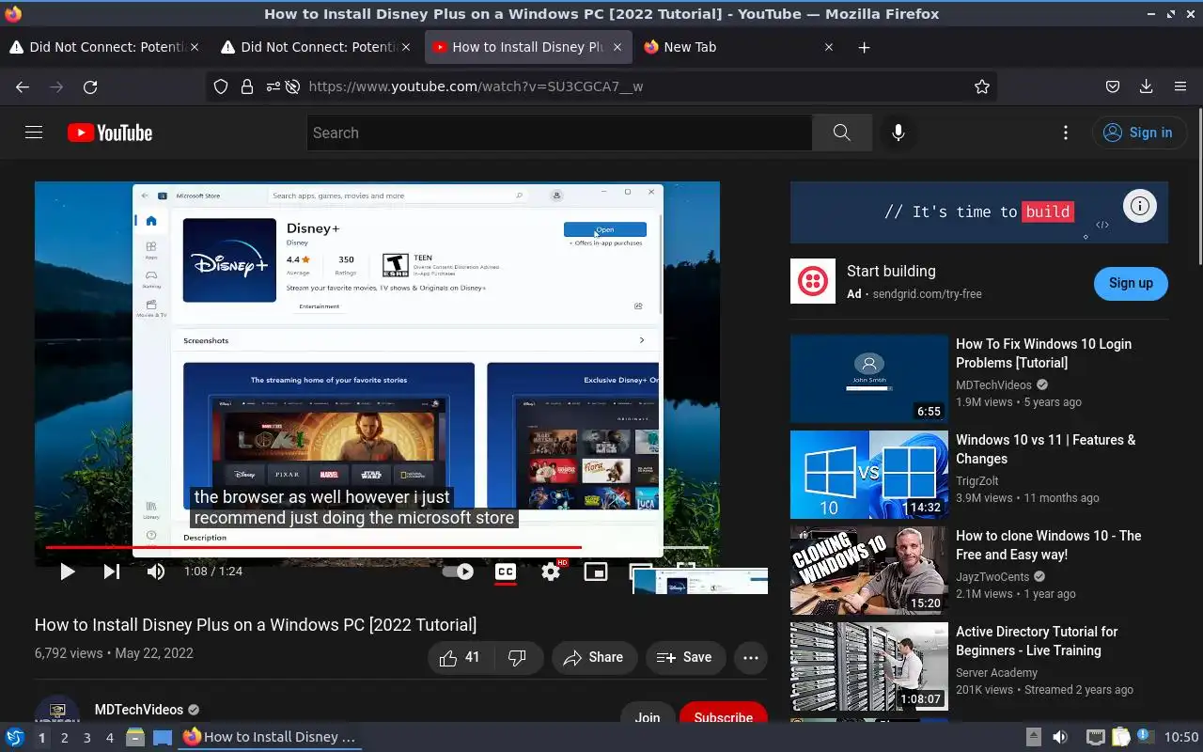
Task: Save page to Pocket
Action: coord(1113,86)
